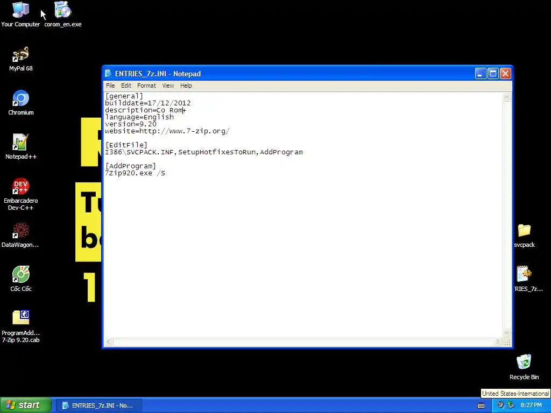This screenshot has height=413, width=551.
Task: Select the ProgramAdd 7-Zip 9.20.cab file
Action: 21,326
